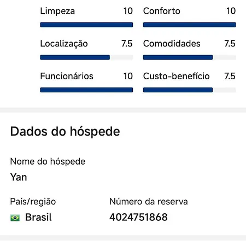Click the Custo-benefício label

pos(177,76)
